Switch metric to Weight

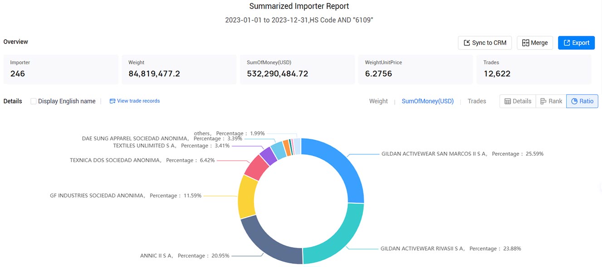pyautogui.click(x=378, y=101)
